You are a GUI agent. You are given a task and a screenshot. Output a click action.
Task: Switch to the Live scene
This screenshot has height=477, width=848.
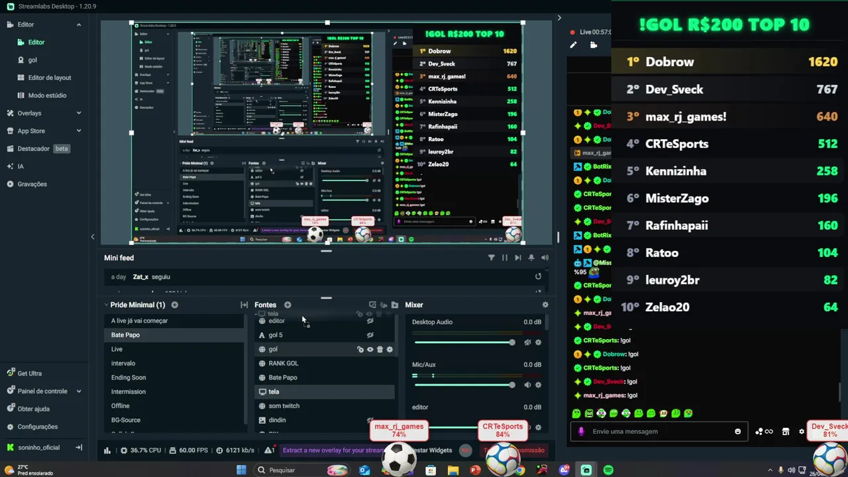tap(175, 349)
